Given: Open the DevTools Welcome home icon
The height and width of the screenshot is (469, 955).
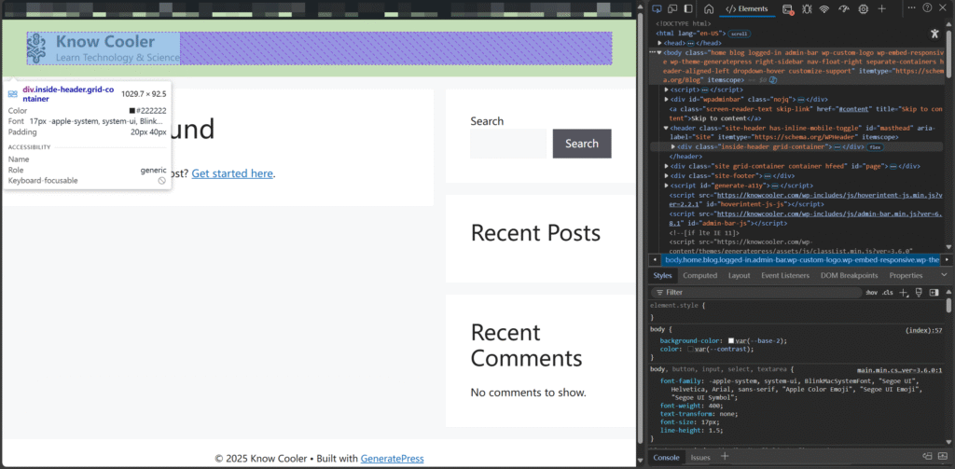Looking at the screenshot, I should [709, 8].
